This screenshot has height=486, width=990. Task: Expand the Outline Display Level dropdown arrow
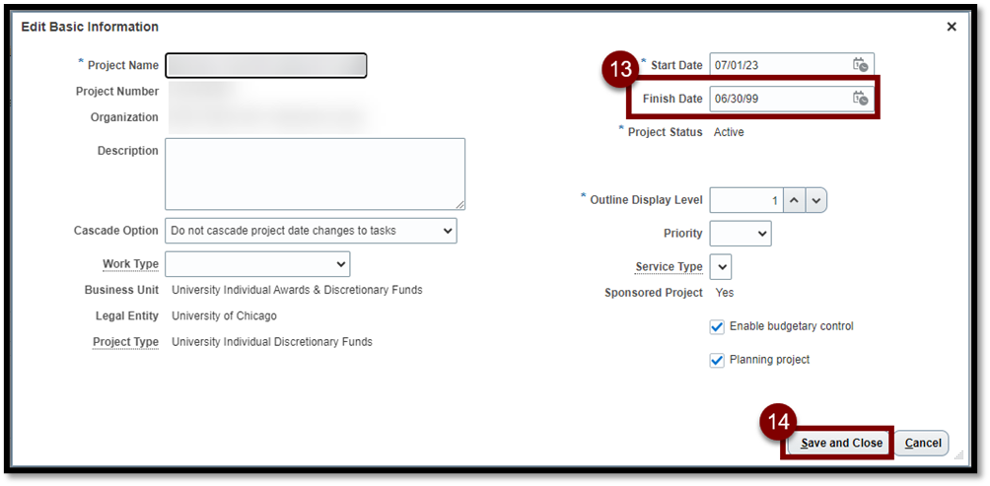(x=816, y=200)
